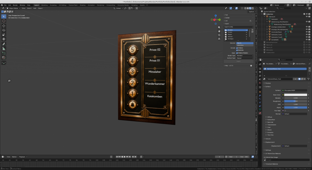312x170 pixels.
Task: Play animation in timeline
Action: pyautogui.click(x=125, y=157)
